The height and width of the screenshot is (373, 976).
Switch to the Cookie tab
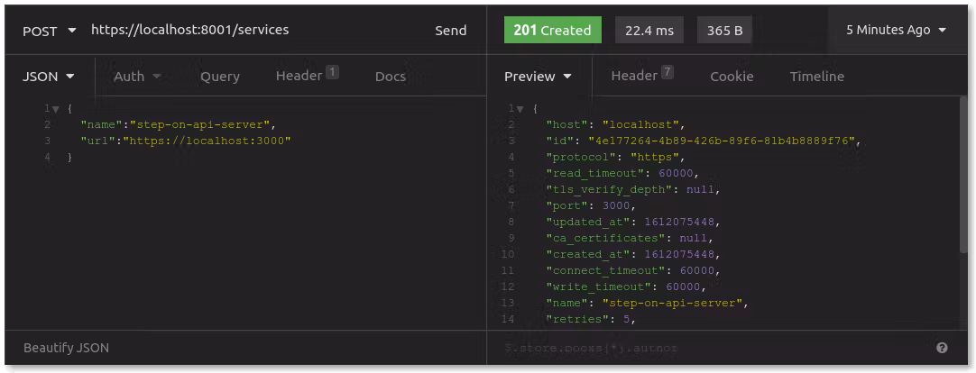(x=732, y=77)
